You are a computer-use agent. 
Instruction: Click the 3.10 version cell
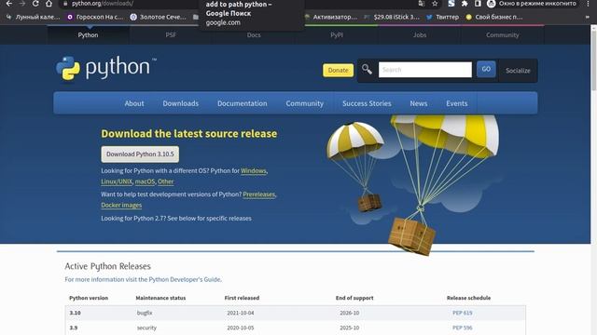tap(75, 313)
